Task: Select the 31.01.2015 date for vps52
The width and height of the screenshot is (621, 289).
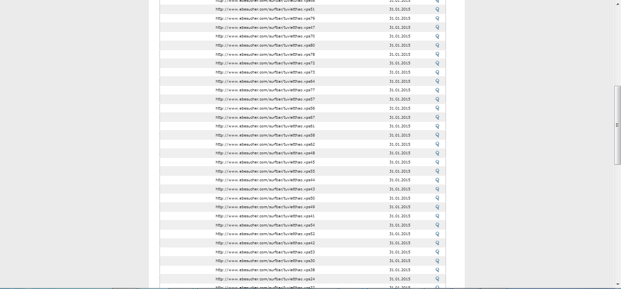Action: tap(400, 234)
